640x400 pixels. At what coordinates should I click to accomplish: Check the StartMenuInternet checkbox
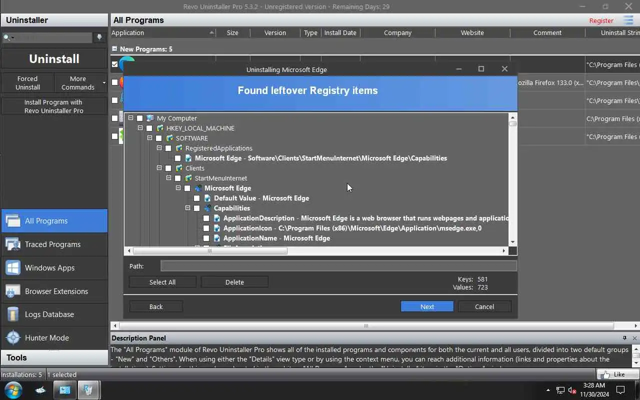point(178,178)
